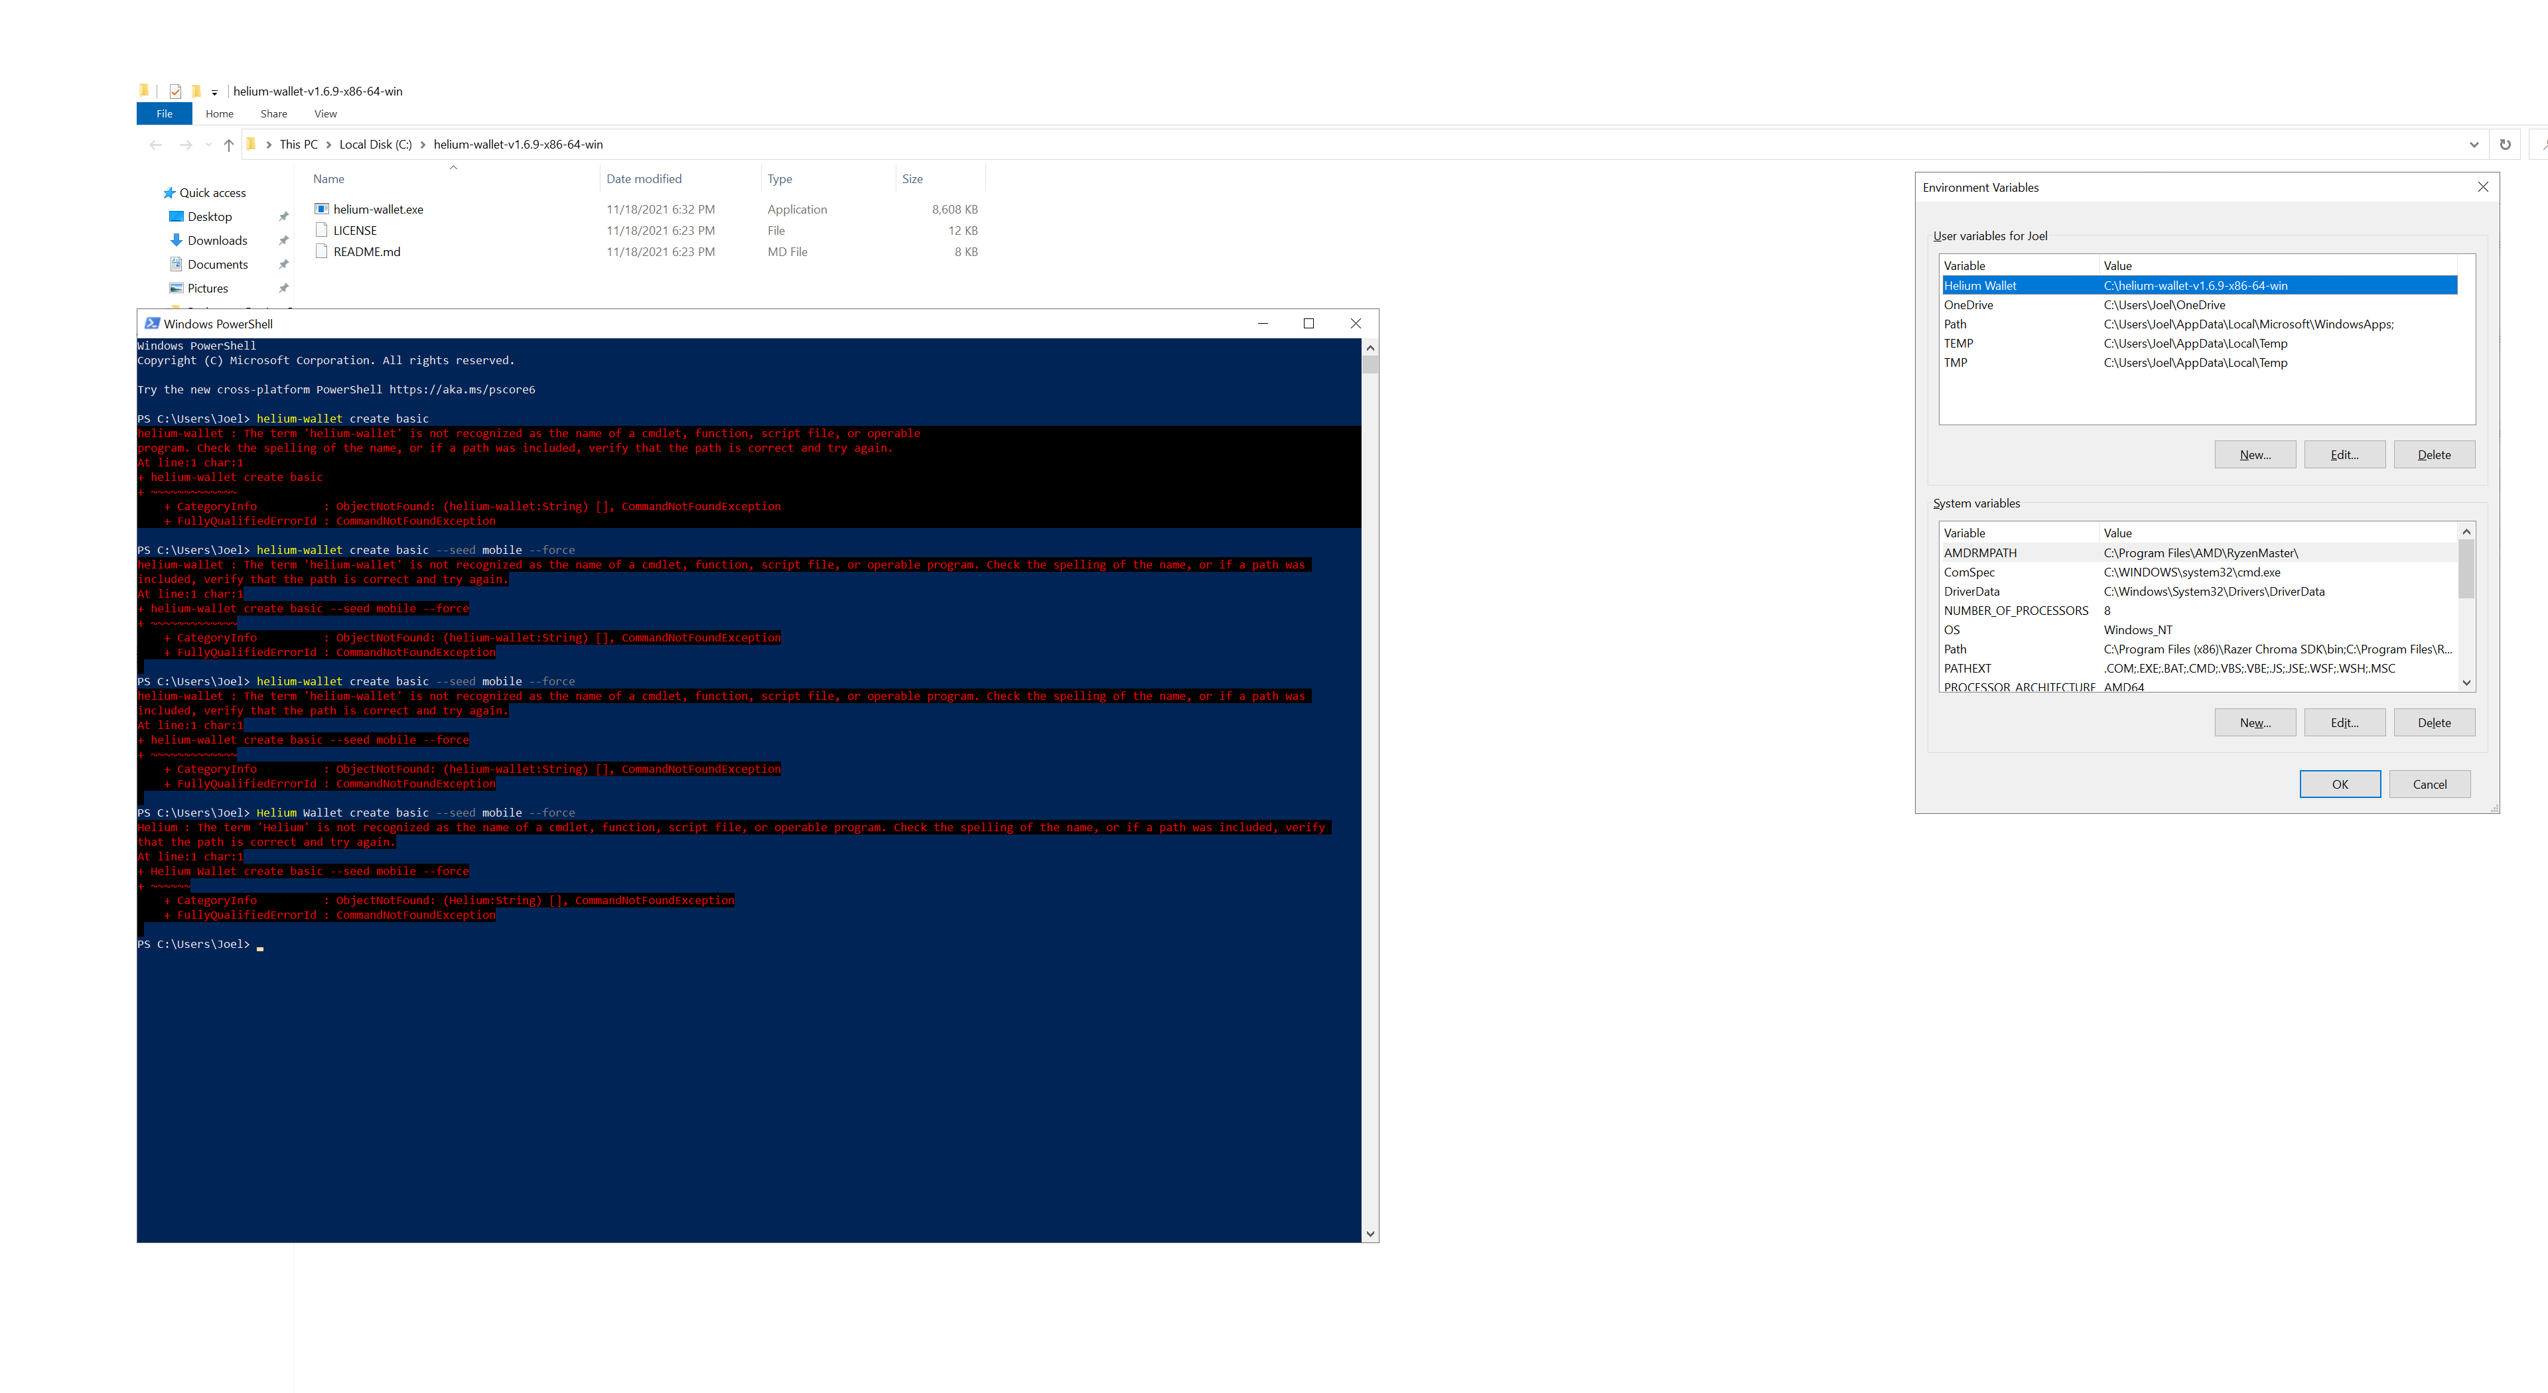The width and height of the screenshot is (2548, 1393).
Task: Click the folder icon in the breadcrumb bar
Action: pyautogui.click(x=251, y=145)
